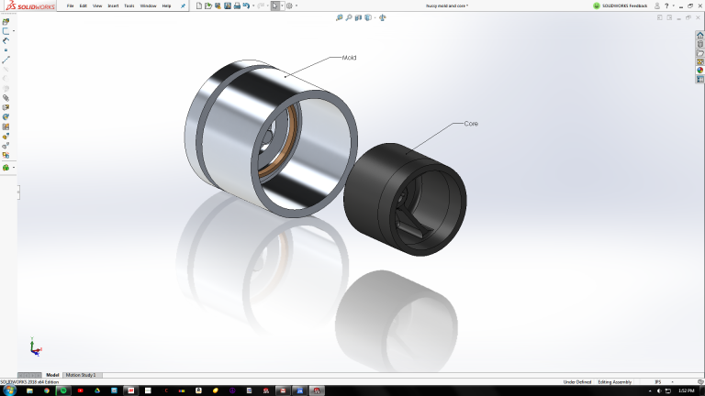Screen dimensions: 705x396
Task: Open the Tools menu
Action: (x=129, y=5)
